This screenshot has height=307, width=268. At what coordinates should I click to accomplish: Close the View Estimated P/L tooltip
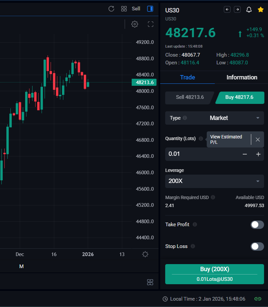pyautogui.click(x=258, y=139)
